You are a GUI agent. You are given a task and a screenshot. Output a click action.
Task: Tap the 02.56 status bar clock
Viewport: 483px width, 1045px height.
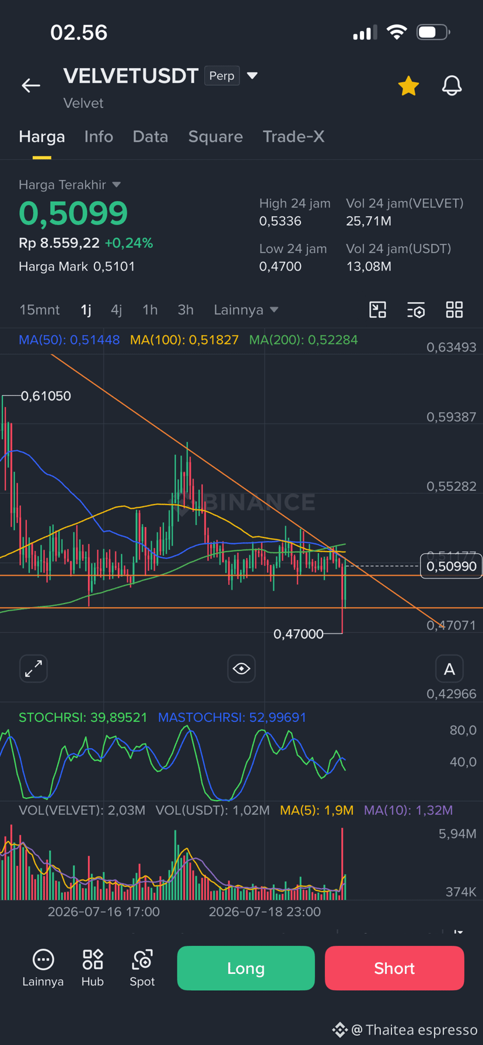79,33
